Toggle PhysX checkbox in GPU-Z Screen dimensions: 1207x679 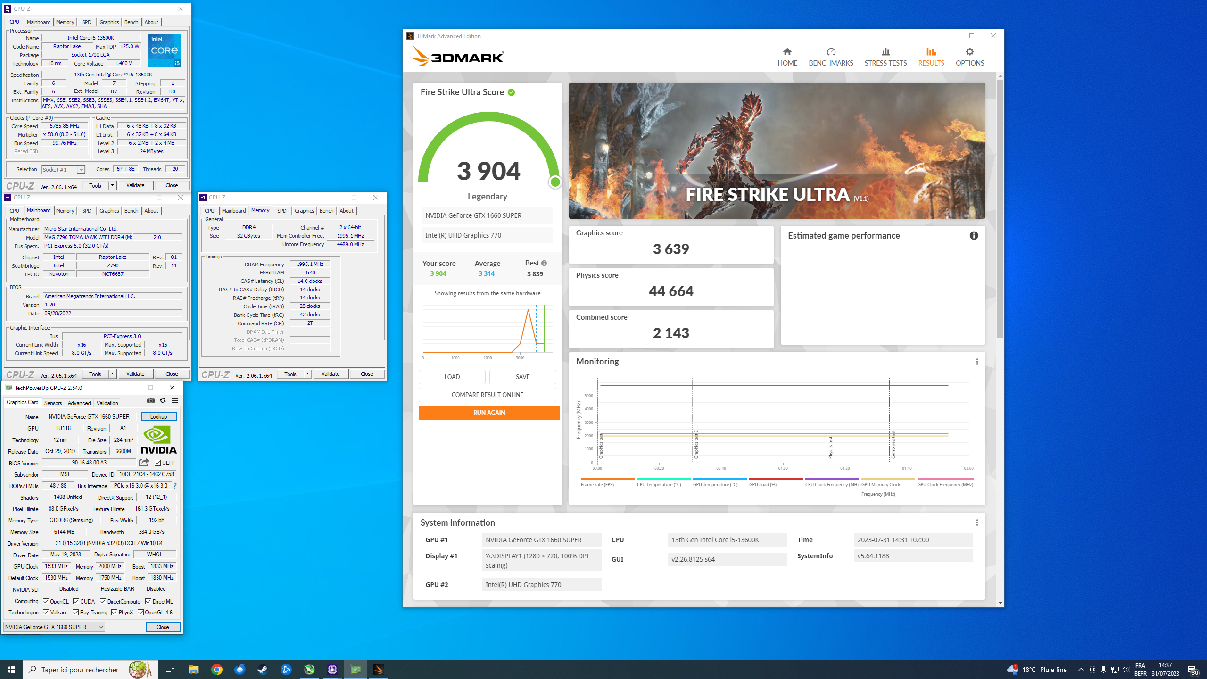point(115,613)
